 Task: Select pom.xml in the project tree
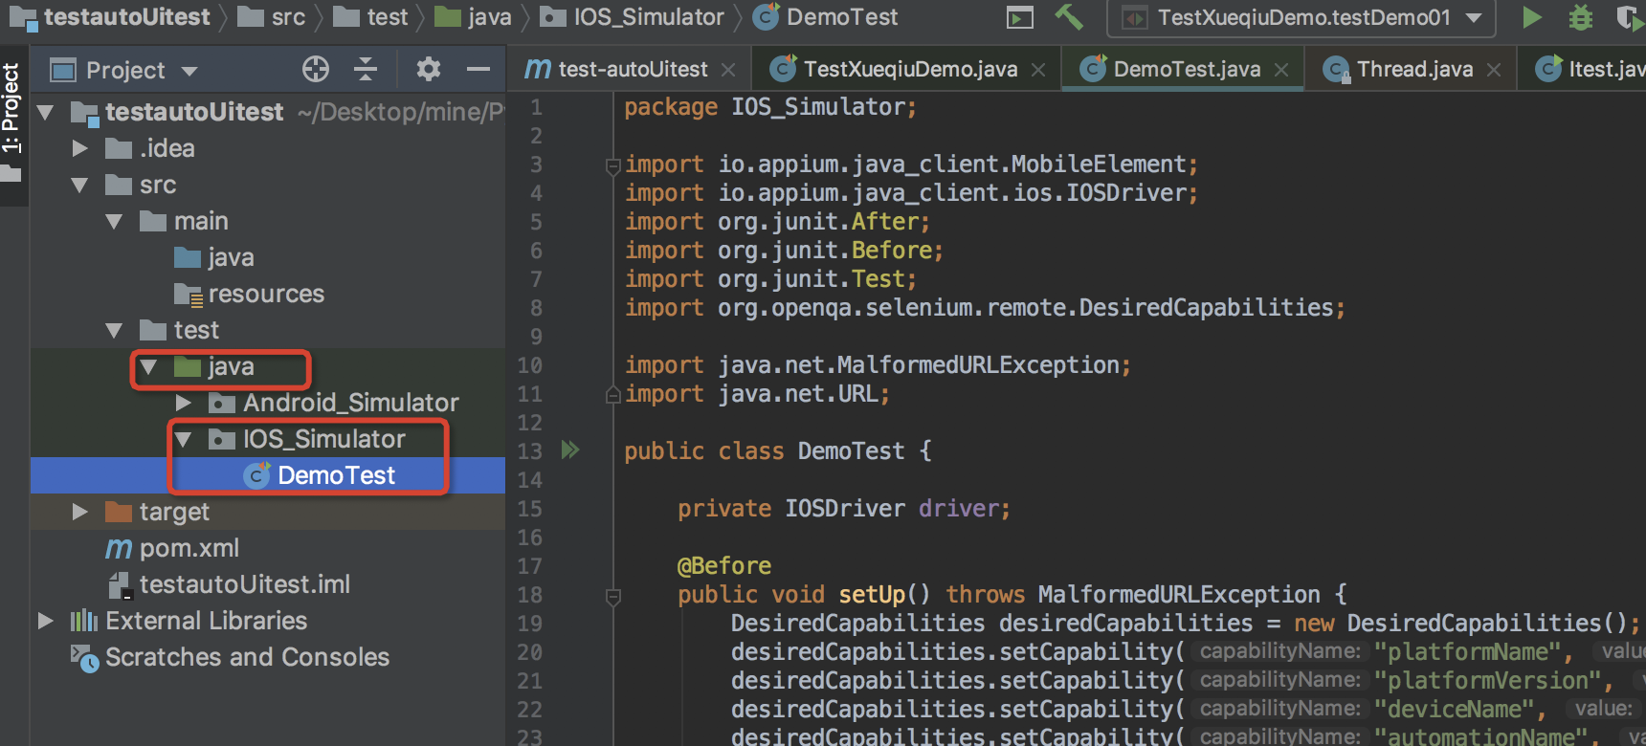pyautogui.click(x=189, y=548)
